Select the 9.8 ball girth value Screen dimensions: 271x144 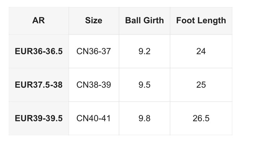coord(145,118)
